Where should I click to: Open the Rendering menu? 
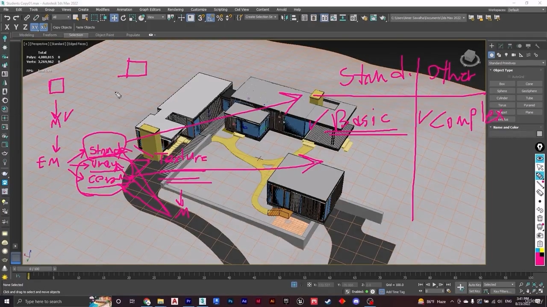point(175,9)
